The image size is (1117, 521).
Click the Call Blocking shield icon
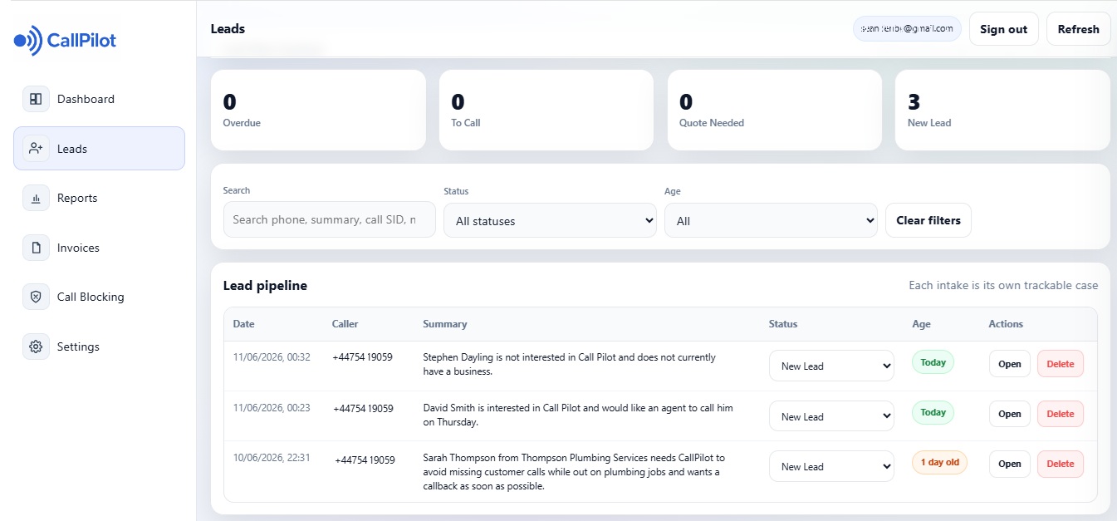tap(36, 297)
